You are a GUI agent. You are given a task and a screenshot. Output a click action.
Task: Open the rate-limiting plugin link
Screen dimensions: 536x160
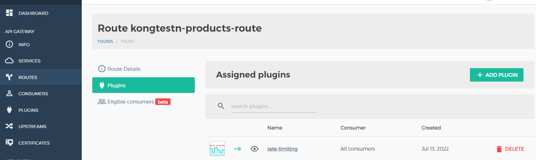point(282,149)
